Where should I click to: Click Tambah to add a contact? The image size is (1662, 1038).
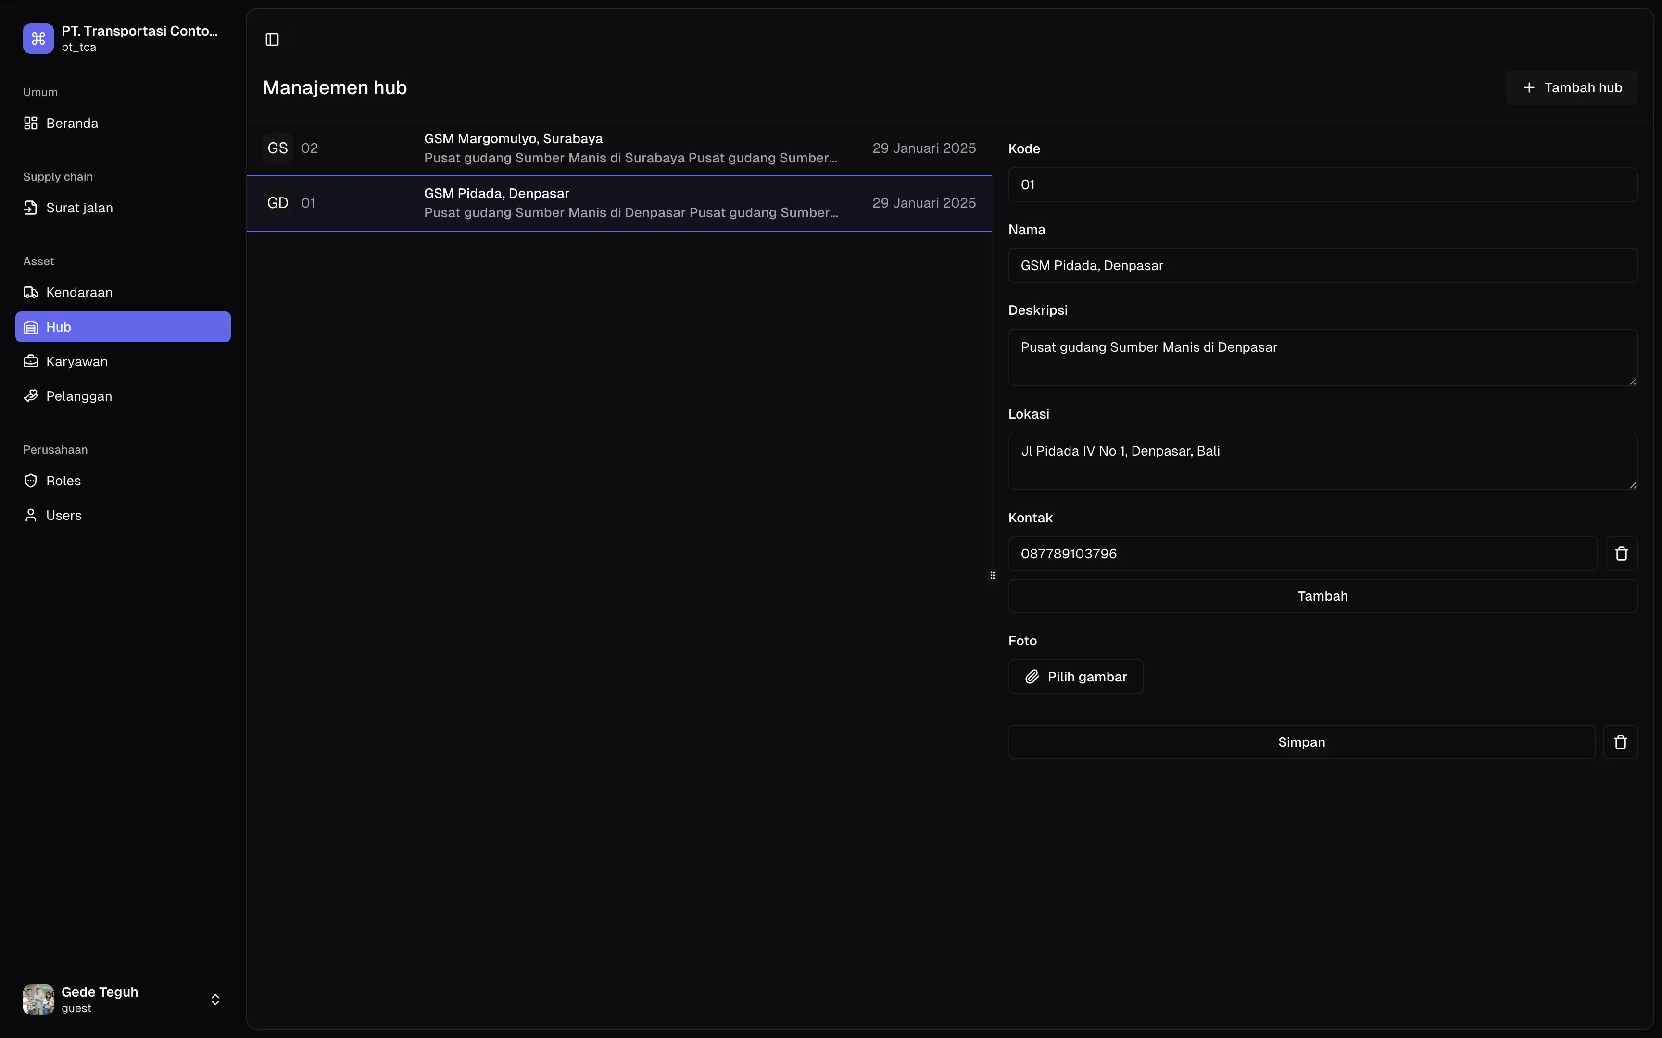pyautogui.click(x=1322, y=596)
